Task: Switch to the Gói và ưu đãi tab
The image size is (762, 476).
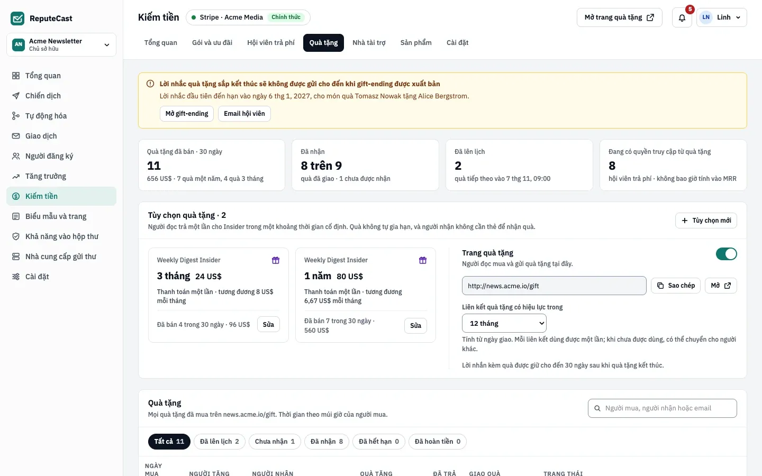Action: point(212,43)
